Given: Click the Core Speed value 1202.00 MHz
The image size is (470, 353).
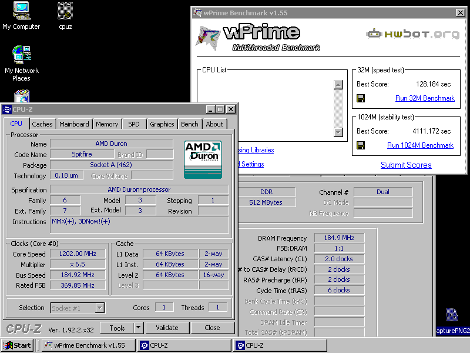Looking at the screenshot, I should (78, 254).
